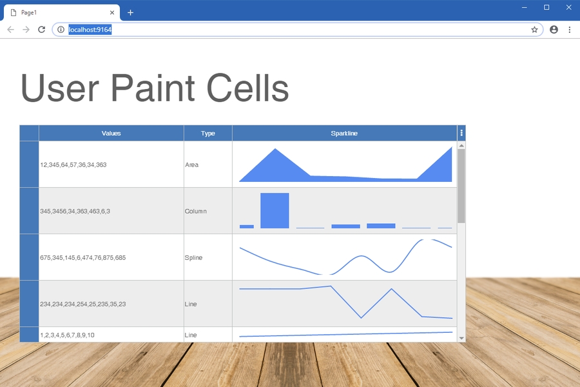Close the Page1 tab
Screen dimensions: 580x387
point(112,12)
